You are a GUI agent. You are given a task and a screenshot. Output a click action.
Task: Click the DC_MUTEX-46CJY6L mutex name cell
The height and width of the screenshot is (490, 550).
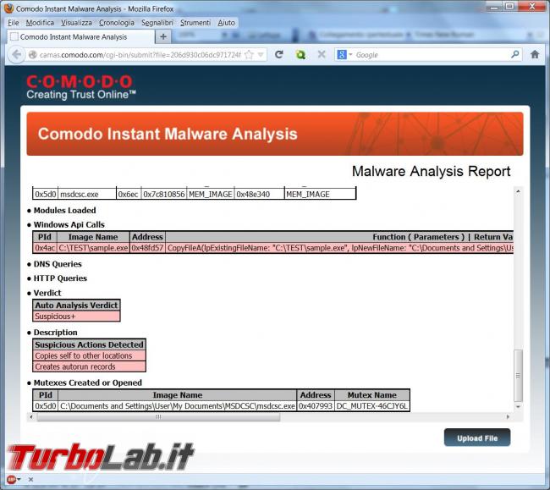[372, 406]
